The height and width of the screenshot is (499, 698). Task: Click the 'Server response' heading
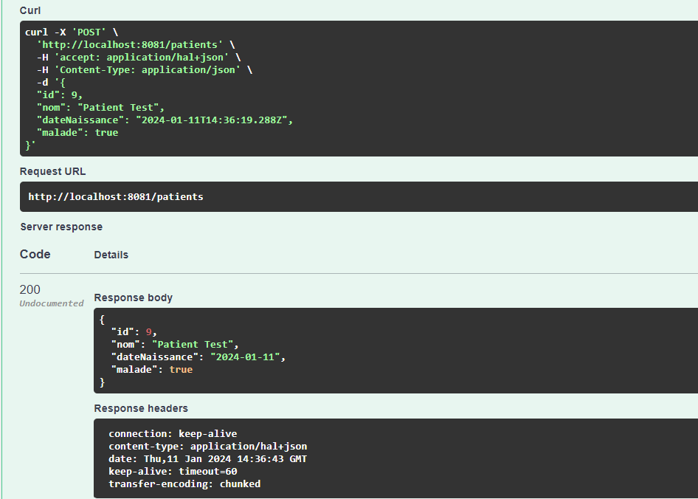click(61, 227)
